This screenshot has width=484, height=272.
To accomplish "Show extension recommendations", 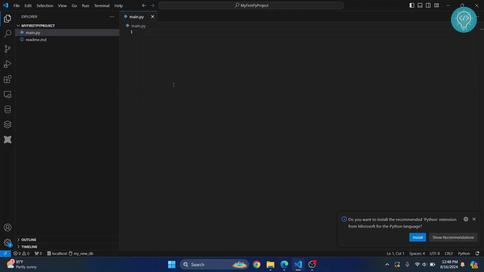I will pyautogui.click(x=453, y=237).
